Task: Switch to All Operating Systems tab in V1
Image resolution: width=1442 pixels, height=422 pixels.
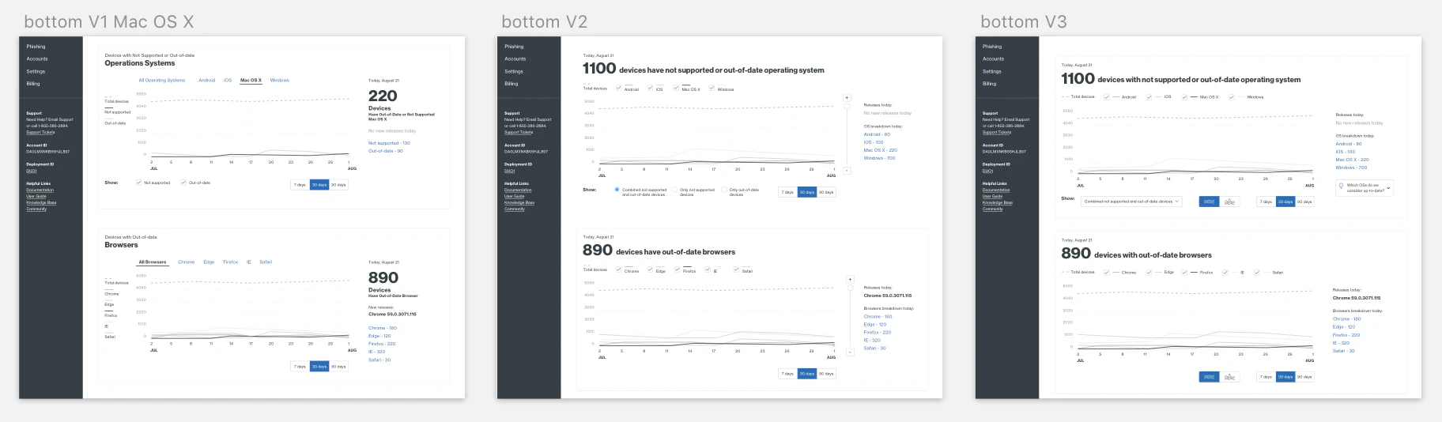Action: [x=162, y=80]
